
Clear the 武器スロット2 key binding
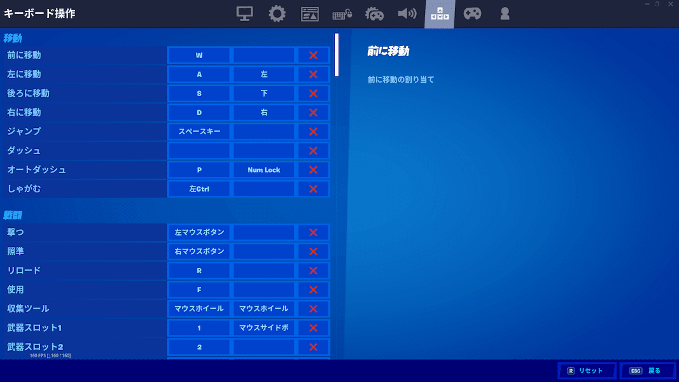[x=314, y=347]
